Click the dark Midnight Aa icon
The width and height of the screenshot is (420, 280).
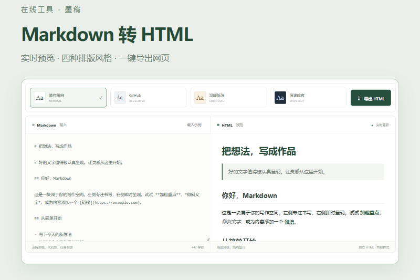pyautogui.click(x=280, y=98)
